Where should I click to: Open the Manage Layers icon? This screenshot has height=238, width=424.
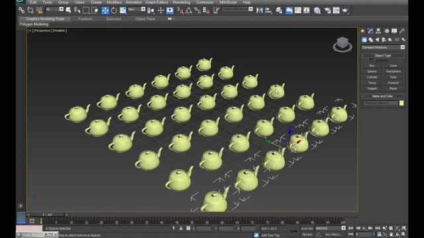[279, 11]
